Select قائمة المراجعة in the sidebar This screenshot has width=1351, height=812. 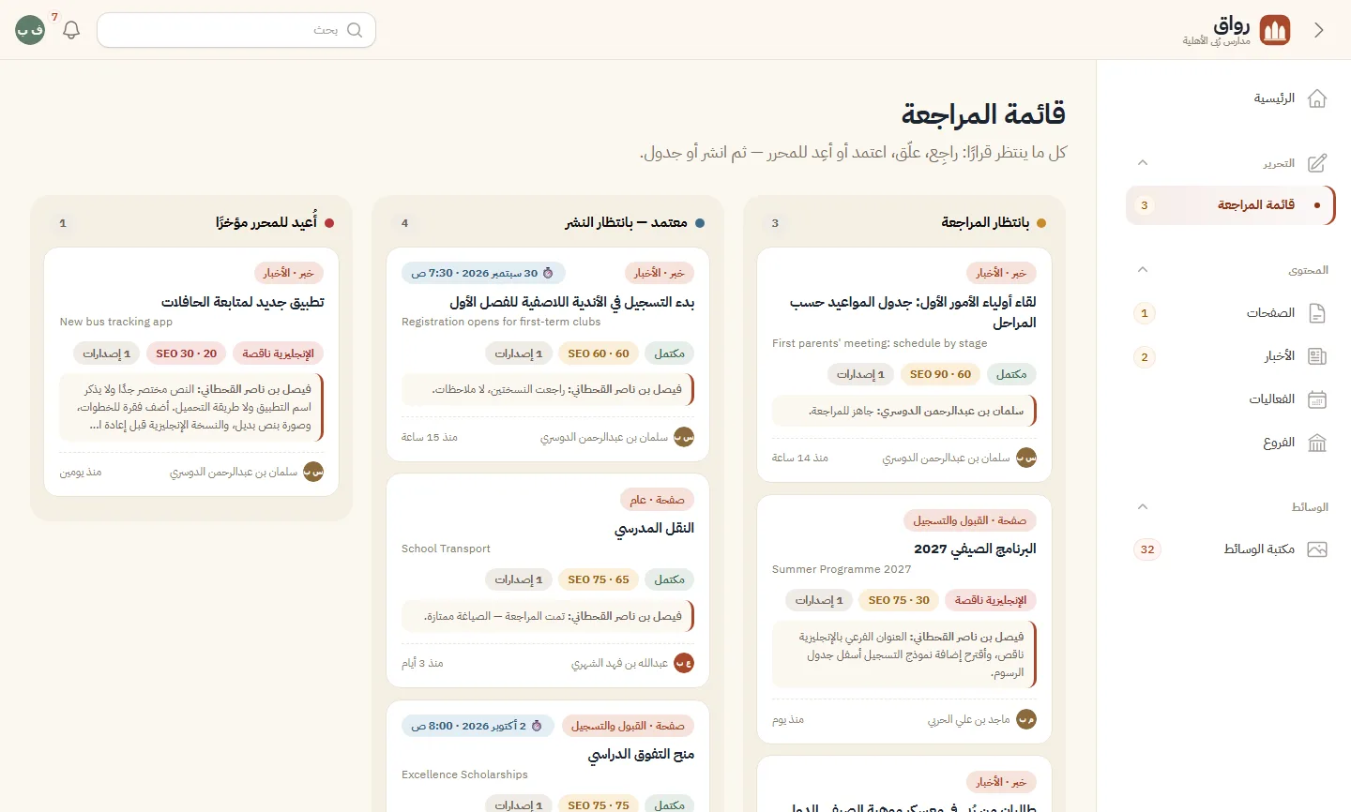[x=1229, y=205]
